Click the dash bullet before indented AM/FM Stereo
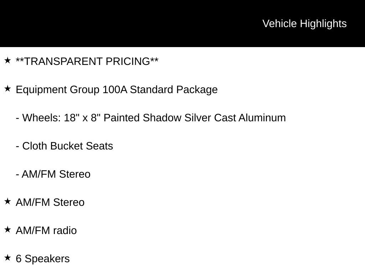The height and width of the screenshot is (274, 365). [17, 174]
